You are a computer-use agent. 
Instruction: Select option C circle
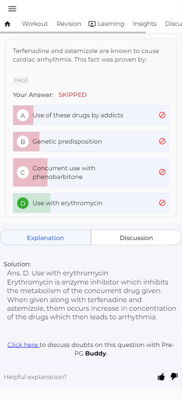click(23, 173)
